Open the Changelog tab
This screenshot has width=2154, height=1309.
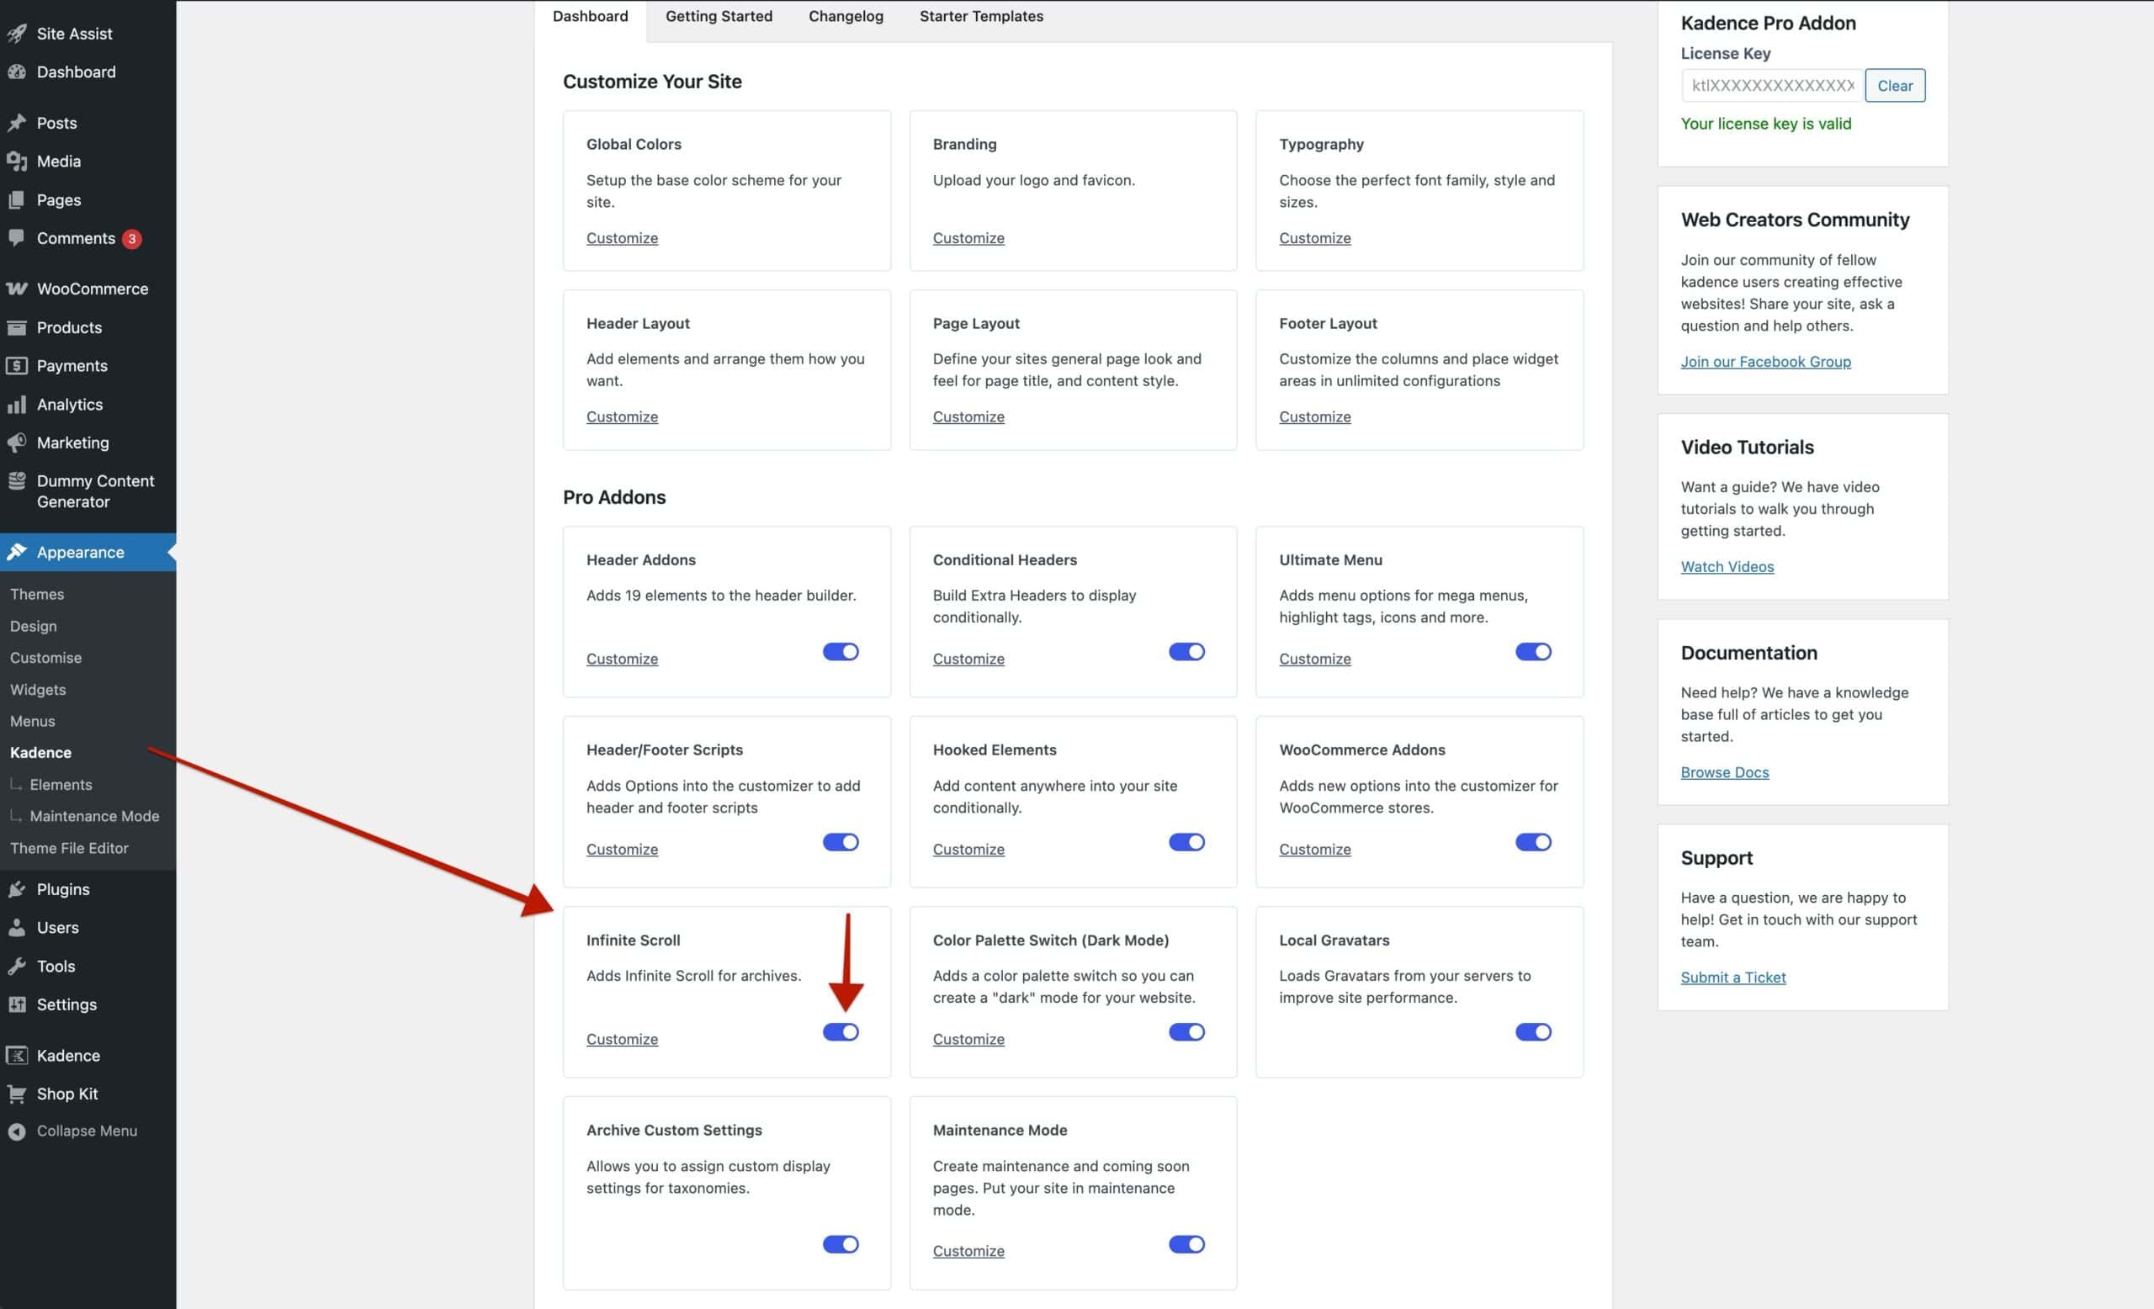click(x=846, y=16)
